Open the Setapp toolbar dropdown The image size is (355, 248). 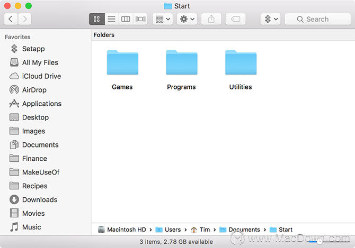tap(271, 19)
